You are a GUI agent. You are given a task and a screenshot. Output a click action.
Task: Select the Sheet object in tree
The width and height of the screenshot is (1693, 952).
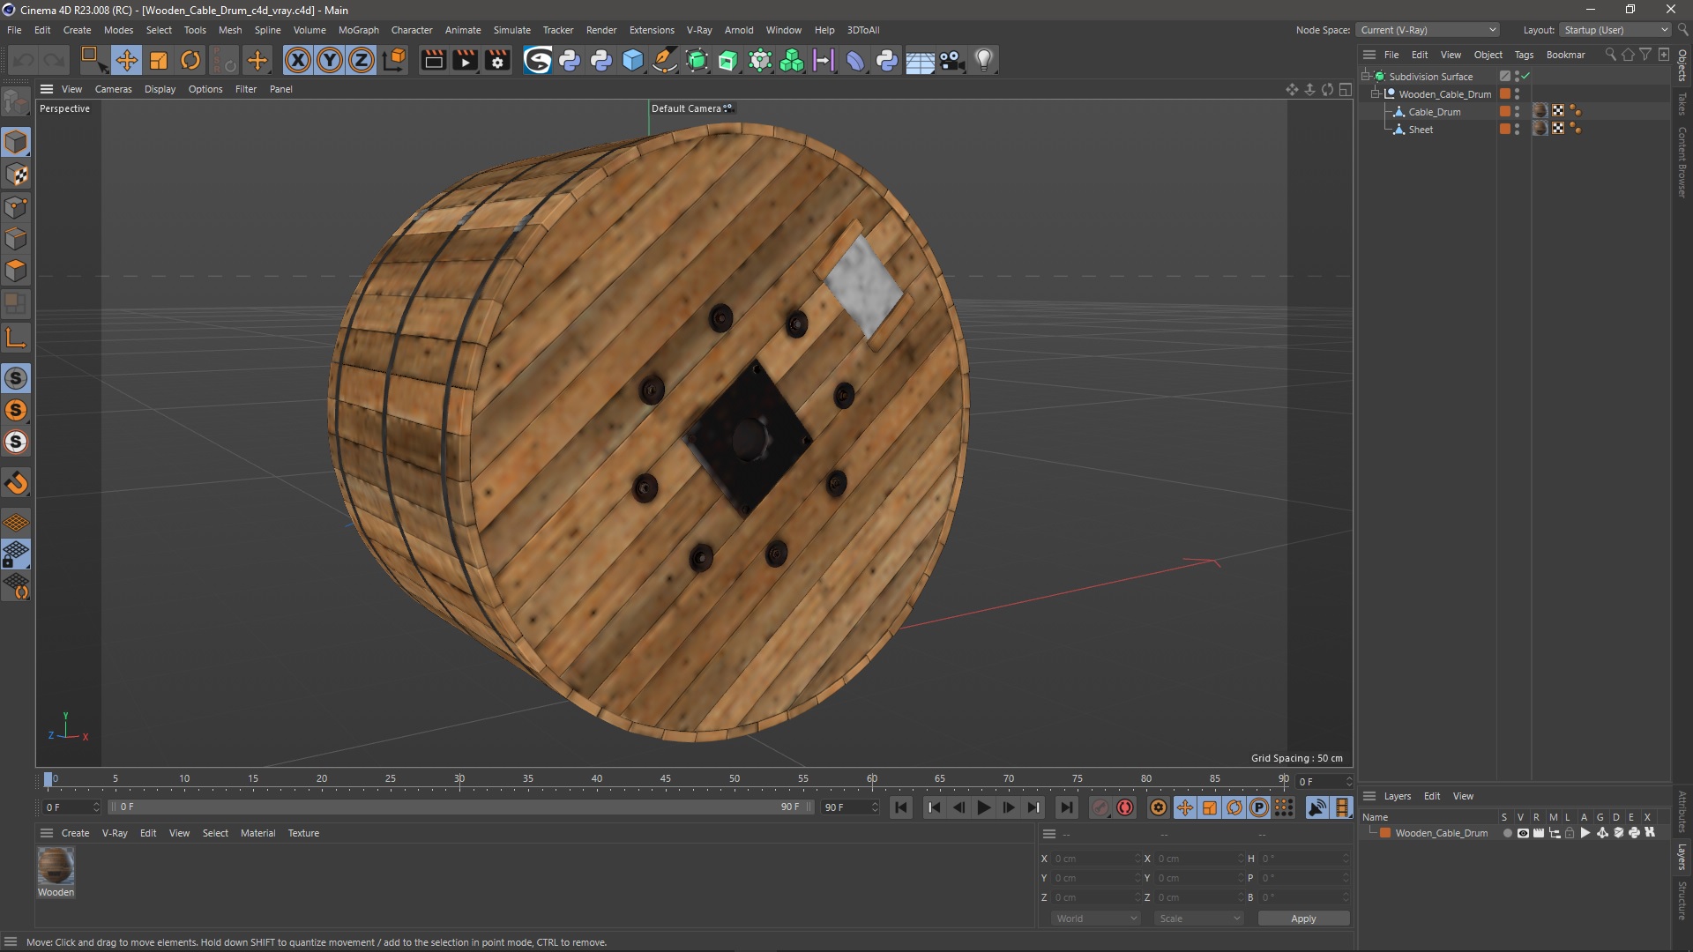coord(1421,130)
